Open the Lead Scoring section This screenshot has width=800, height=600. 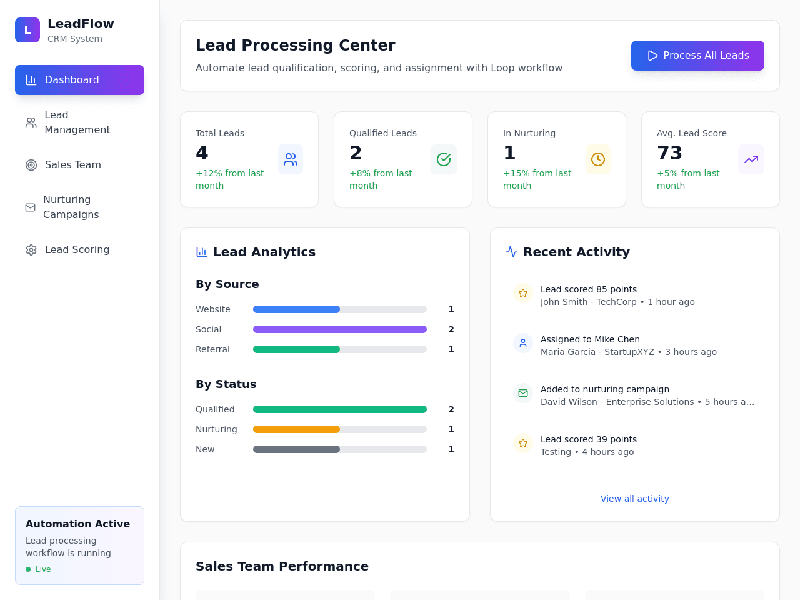79,250
